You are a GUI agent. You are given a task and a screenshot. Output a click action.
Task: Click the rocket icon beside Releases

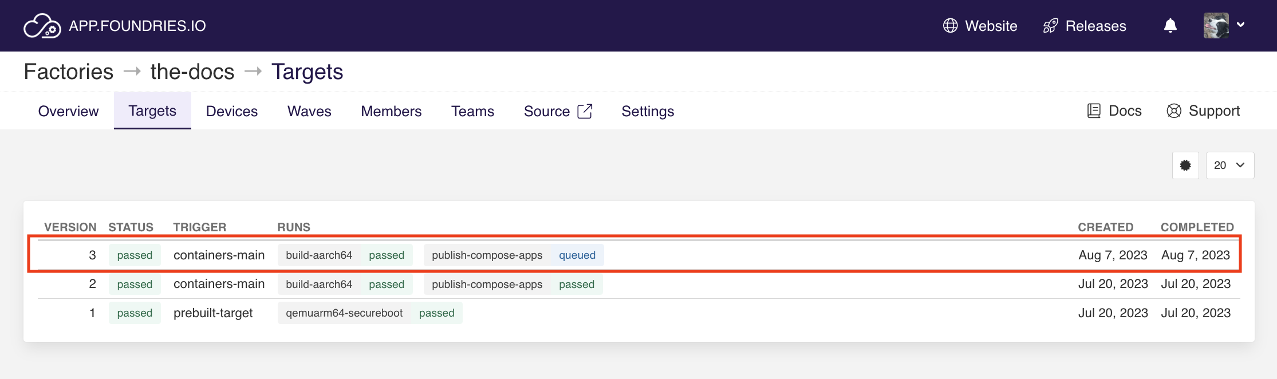pyautogui.click(x=1050, y=26)
